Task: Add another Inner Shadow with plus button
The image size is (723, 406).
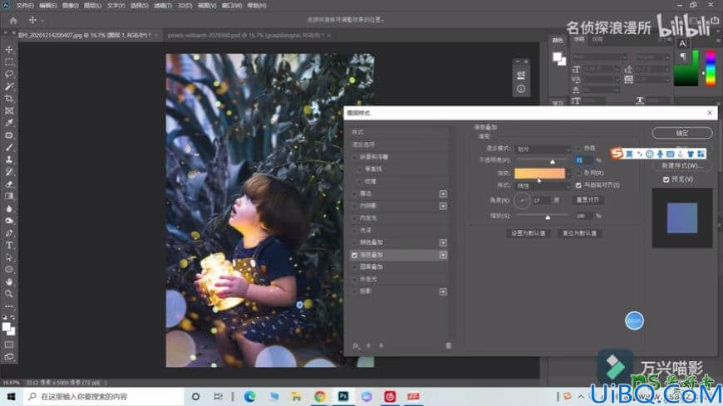Action: pos(443,206)
